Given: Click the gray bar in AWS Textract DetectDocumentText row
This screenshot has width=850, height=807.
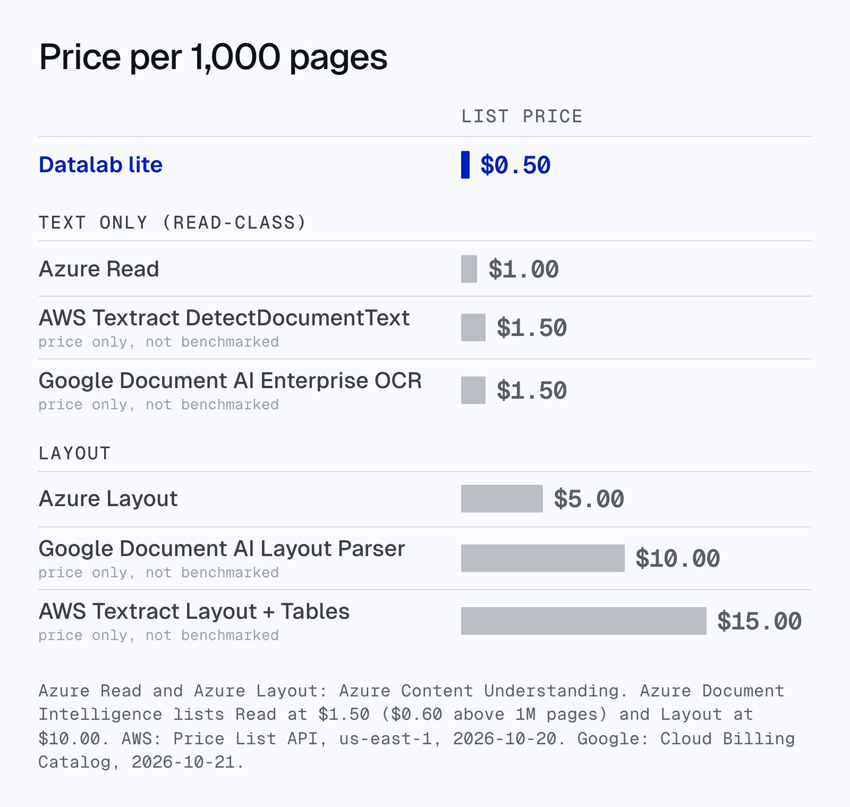Looking at the screenshot, I should 473,327.
